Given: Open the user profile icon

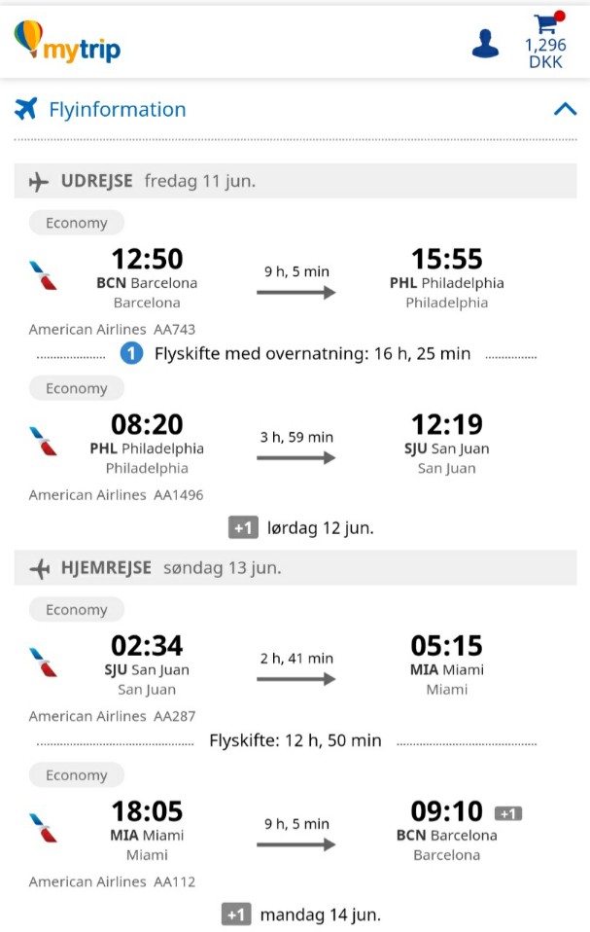Looking at the screenshot, I should coord(485,44).
